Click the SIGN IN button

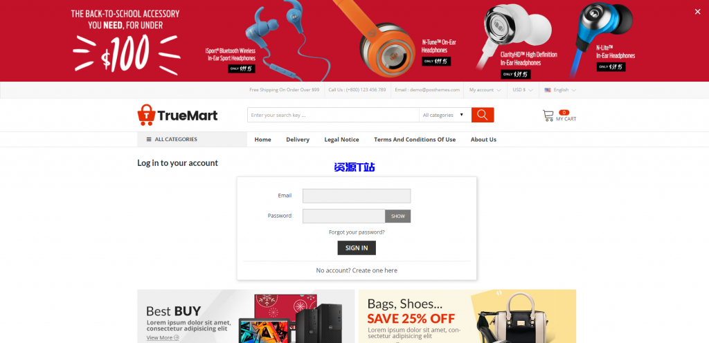tap(357, 248)
